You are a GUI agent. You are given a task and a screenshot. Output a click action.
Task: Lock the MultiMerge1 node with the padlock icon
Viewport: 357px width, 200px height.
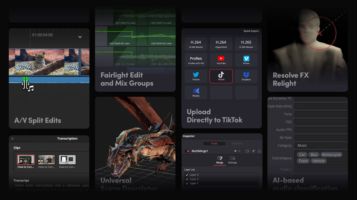(x=260, y=151)
